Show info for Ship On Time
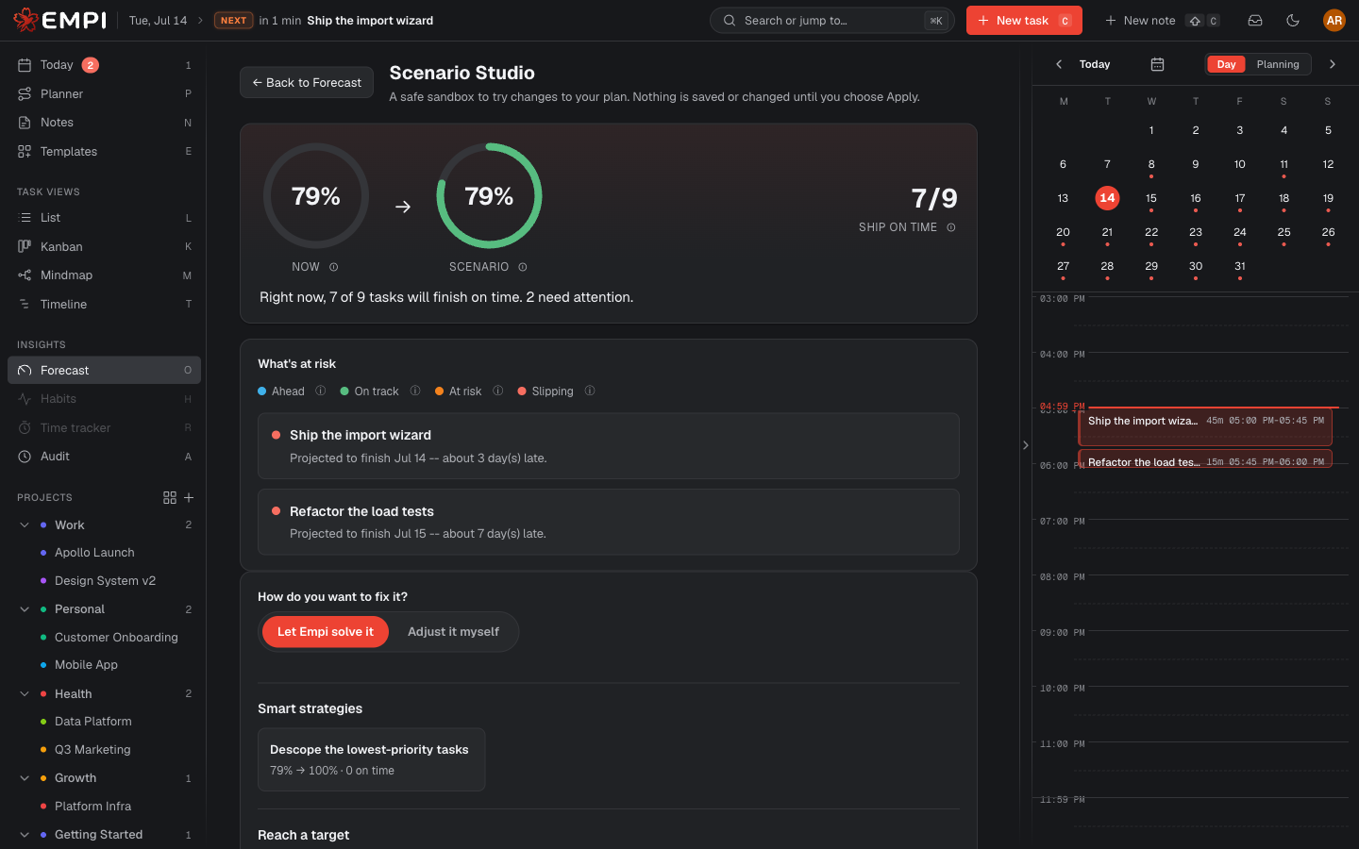Image resolution: width=1359 pixels, height=849 pixels. pyautogui.click(x=951, y=227)
